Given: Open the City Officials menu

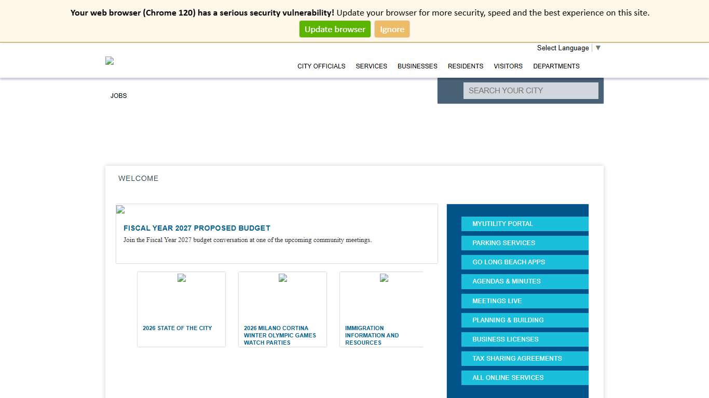Looking at the screenshot, I should coord(321,66).
